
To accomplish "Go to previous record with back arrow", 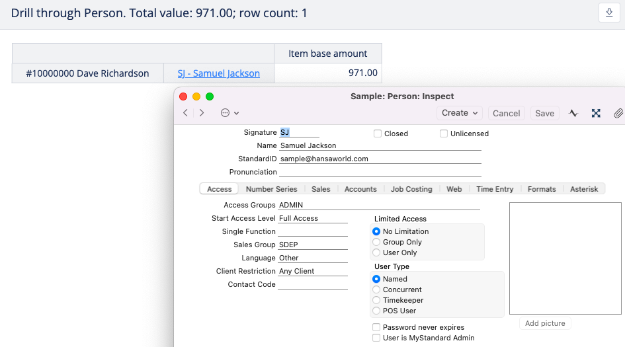I will point(186,113).
